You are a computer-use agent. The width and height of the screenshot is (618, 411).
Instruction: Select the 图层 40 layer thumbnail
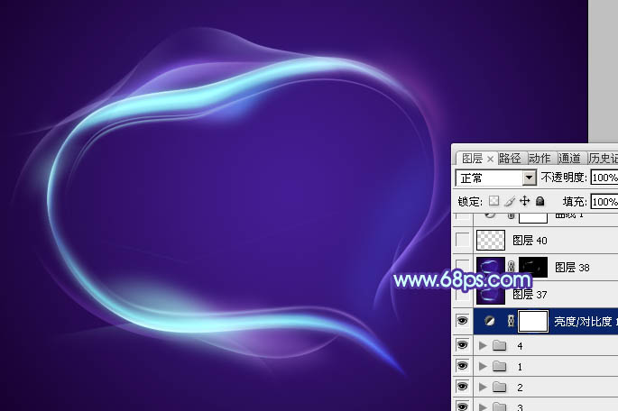click(x=491, y=241)
